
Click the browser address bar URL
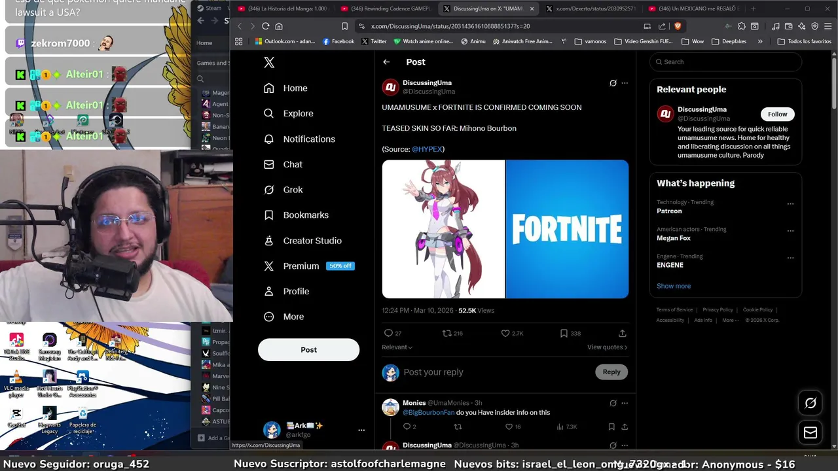(450, 26)
